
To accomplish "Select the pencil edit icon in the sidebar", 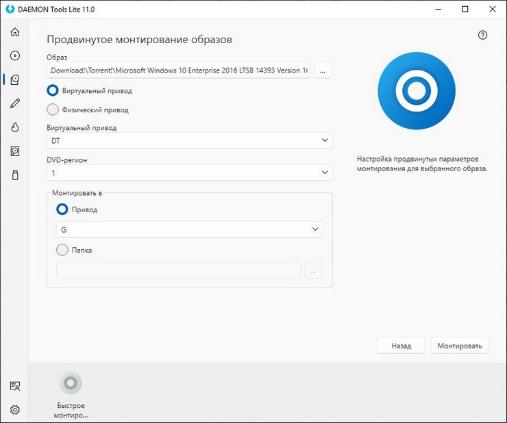I will (x=14, y=103).
